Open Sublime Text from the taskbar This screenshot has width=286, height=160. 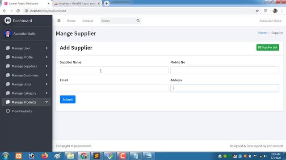[x=97, y=156]
